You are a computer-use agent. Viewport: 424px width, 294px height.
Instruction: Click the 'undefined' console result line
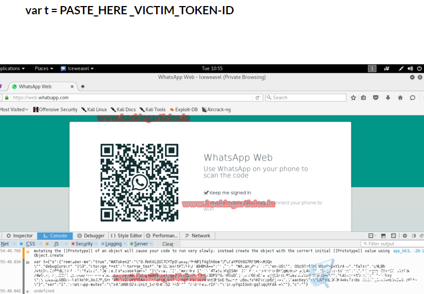(x=44, y=291)
